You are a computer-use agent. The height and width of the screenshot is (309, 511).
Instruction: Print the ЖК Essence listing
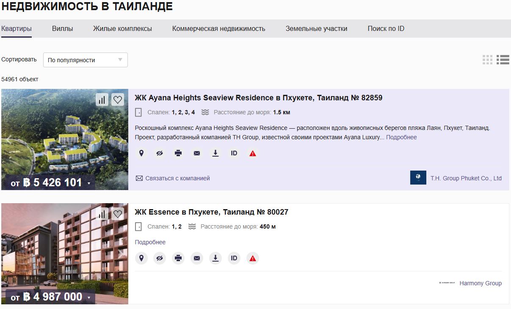point(178,258)
